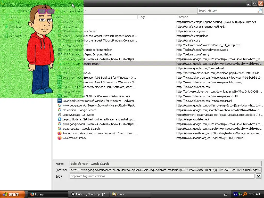
Task: Select location 'https://www.google.com/?gws_rd=ssl'
Action: click(200, 68)
